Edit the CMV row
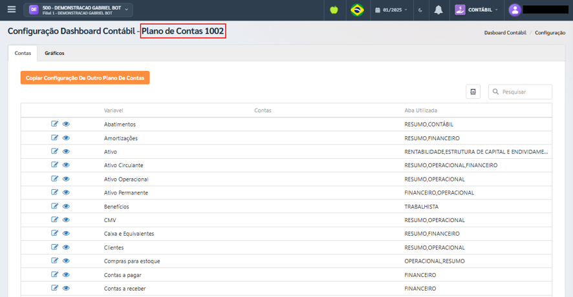This screenshot has height=297, width=573. pyautogui.click(x=54, y=220)
